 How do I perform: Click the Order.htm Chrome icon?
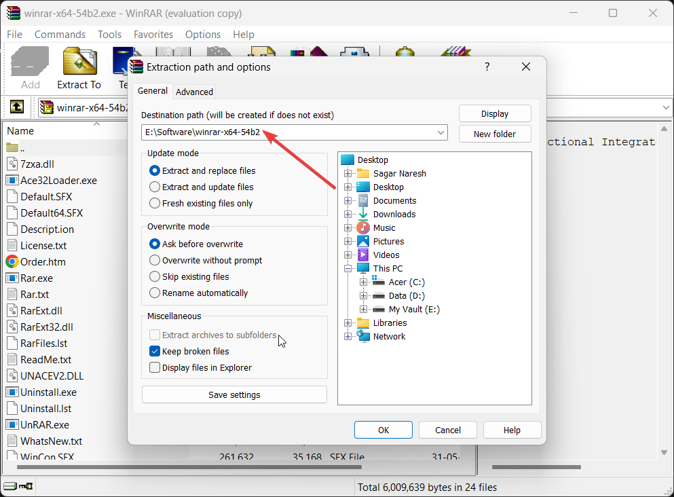[x=12, y=261]
